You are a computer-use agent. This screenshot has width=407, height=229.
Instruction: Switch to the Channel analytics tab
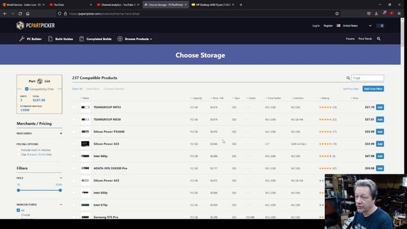tap(118, 4)
